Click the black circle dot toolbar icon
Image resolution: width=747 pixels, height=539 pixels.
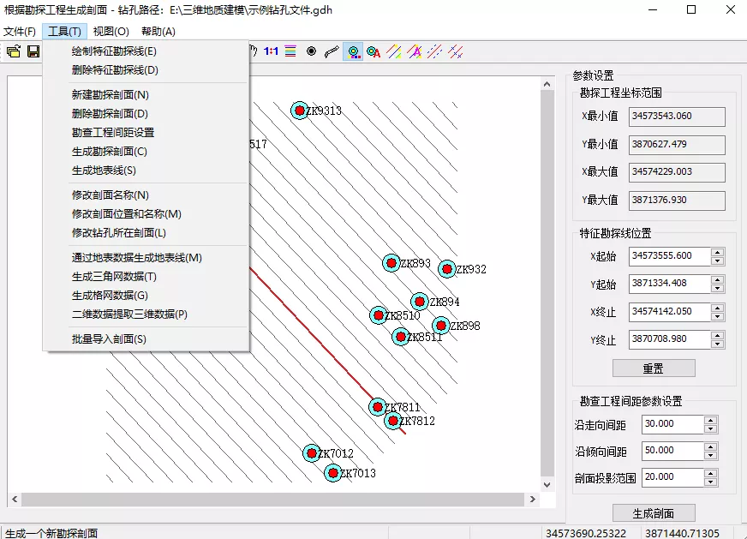[311, 51]
